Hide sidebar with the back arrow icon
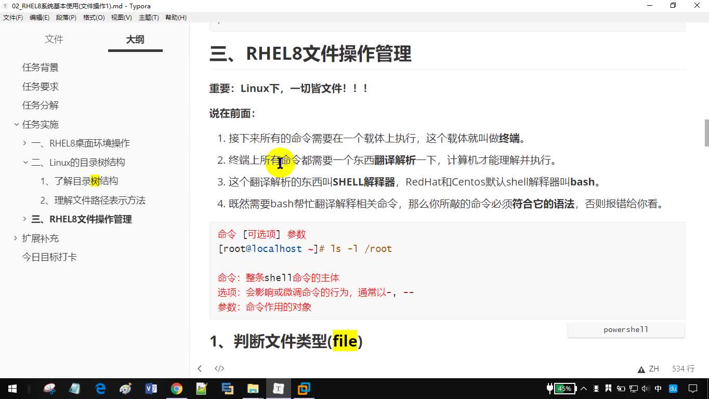Image resolution: width=709 pixels, height=399 pixels. (x=200, y=368)
